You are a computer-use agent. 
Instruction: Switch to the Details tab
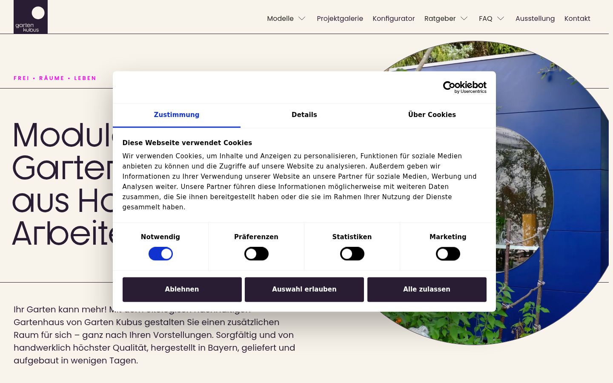click(304, 115)
